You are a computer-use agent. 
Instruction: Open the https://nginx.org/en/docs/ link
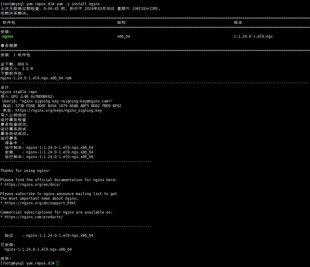[33, 185]
